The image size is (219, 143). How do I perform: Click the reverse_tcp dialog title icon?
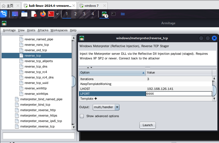pos(82,38)
